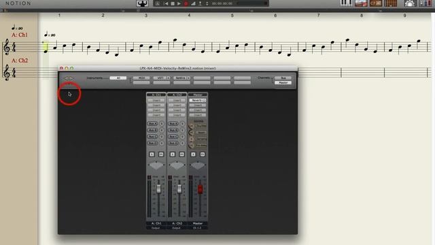Select the ReWire instruments filter

pyautogui.click(x=180, y=78)
